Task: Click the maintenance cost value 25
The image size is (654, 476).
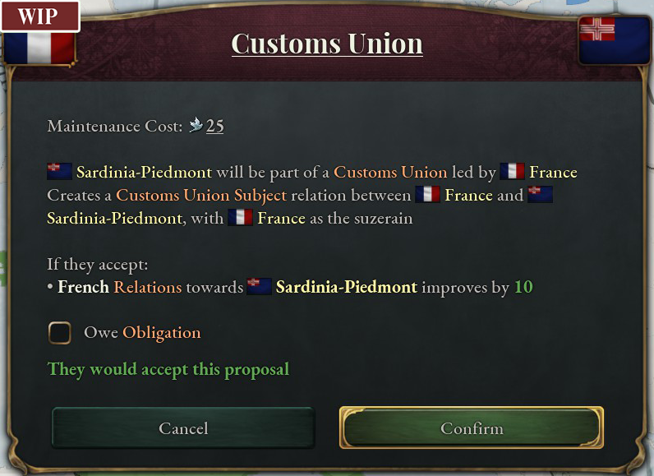Action: pos(214,127)
